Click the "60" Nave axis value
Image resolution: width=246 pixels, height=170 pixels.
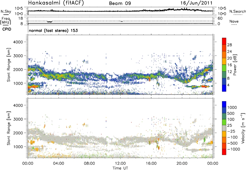coord(220,18)
